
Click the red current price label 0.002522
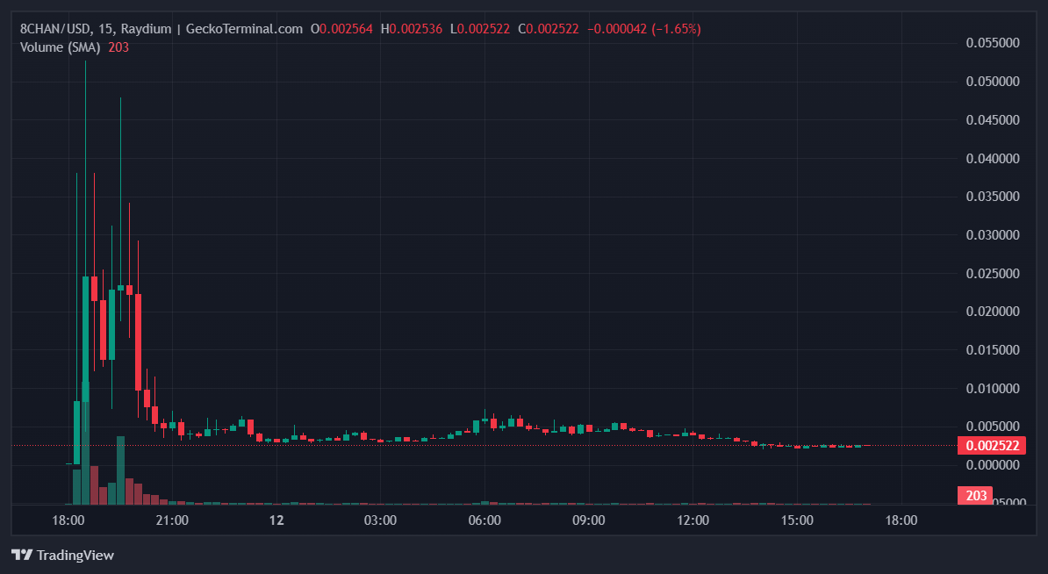click(992, 445)
